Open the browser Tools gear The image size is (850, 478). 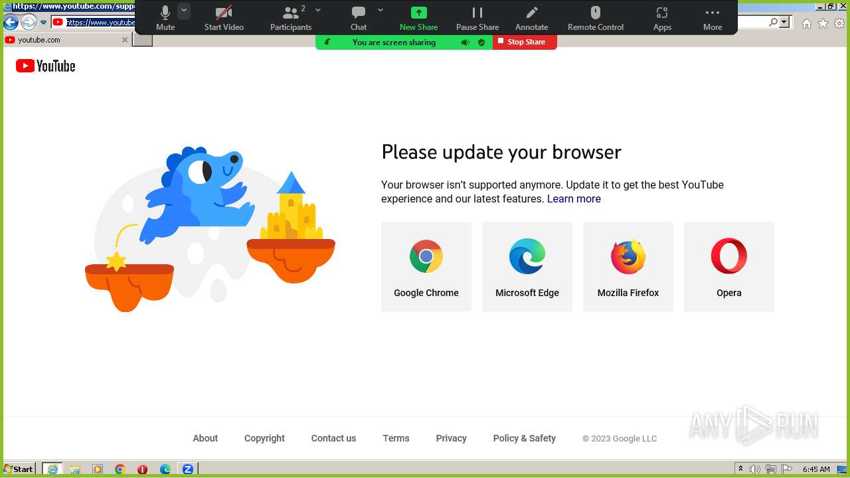[x=839, y=23]
